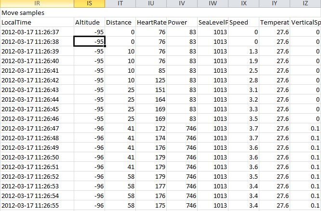Select time cell 2012-03-17 11:26:41
321x211 pixels.
click(x=37, y=70)
